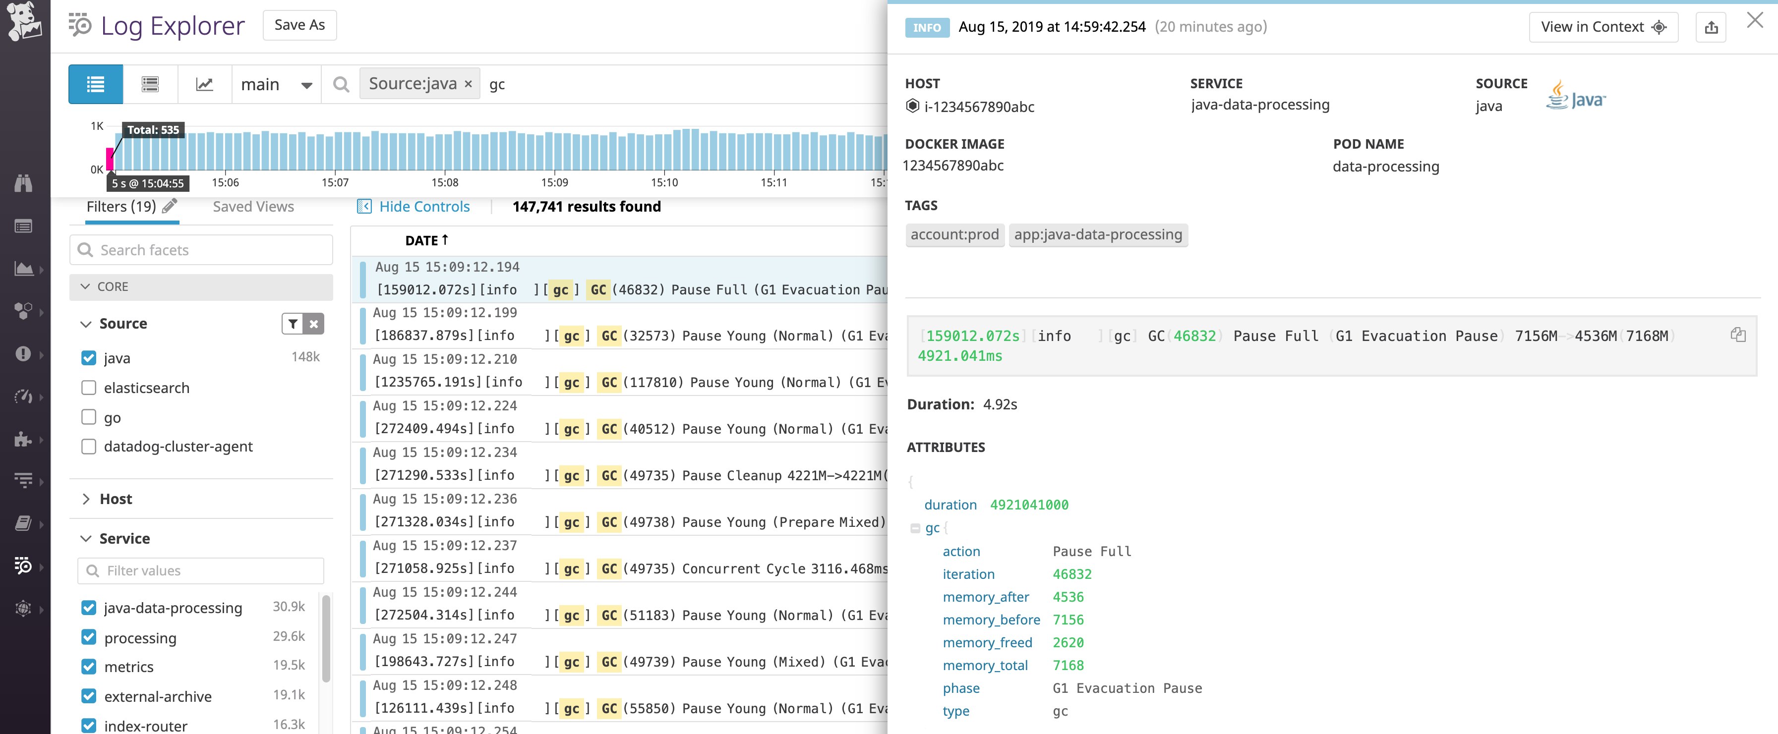Open the analytics graph view

tap(204, 83)
